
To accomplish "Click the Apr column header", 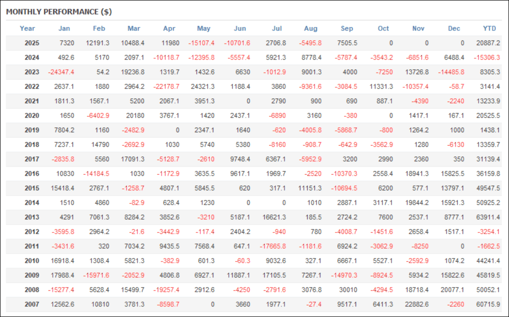I will (x=169, y=29).
